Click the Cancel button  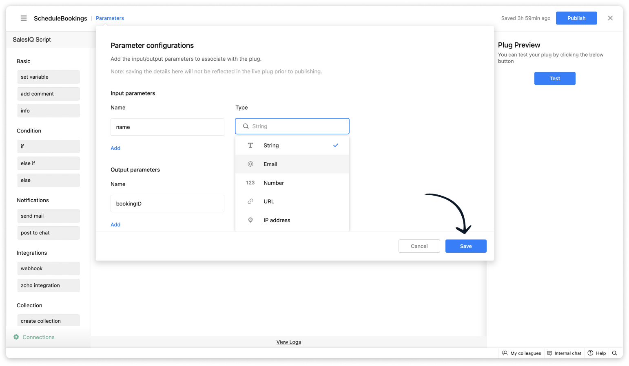coord(419,246)
